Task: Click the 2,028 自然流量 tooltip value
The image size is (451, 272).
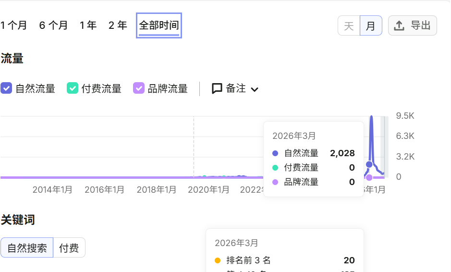Action: point(342,153)
